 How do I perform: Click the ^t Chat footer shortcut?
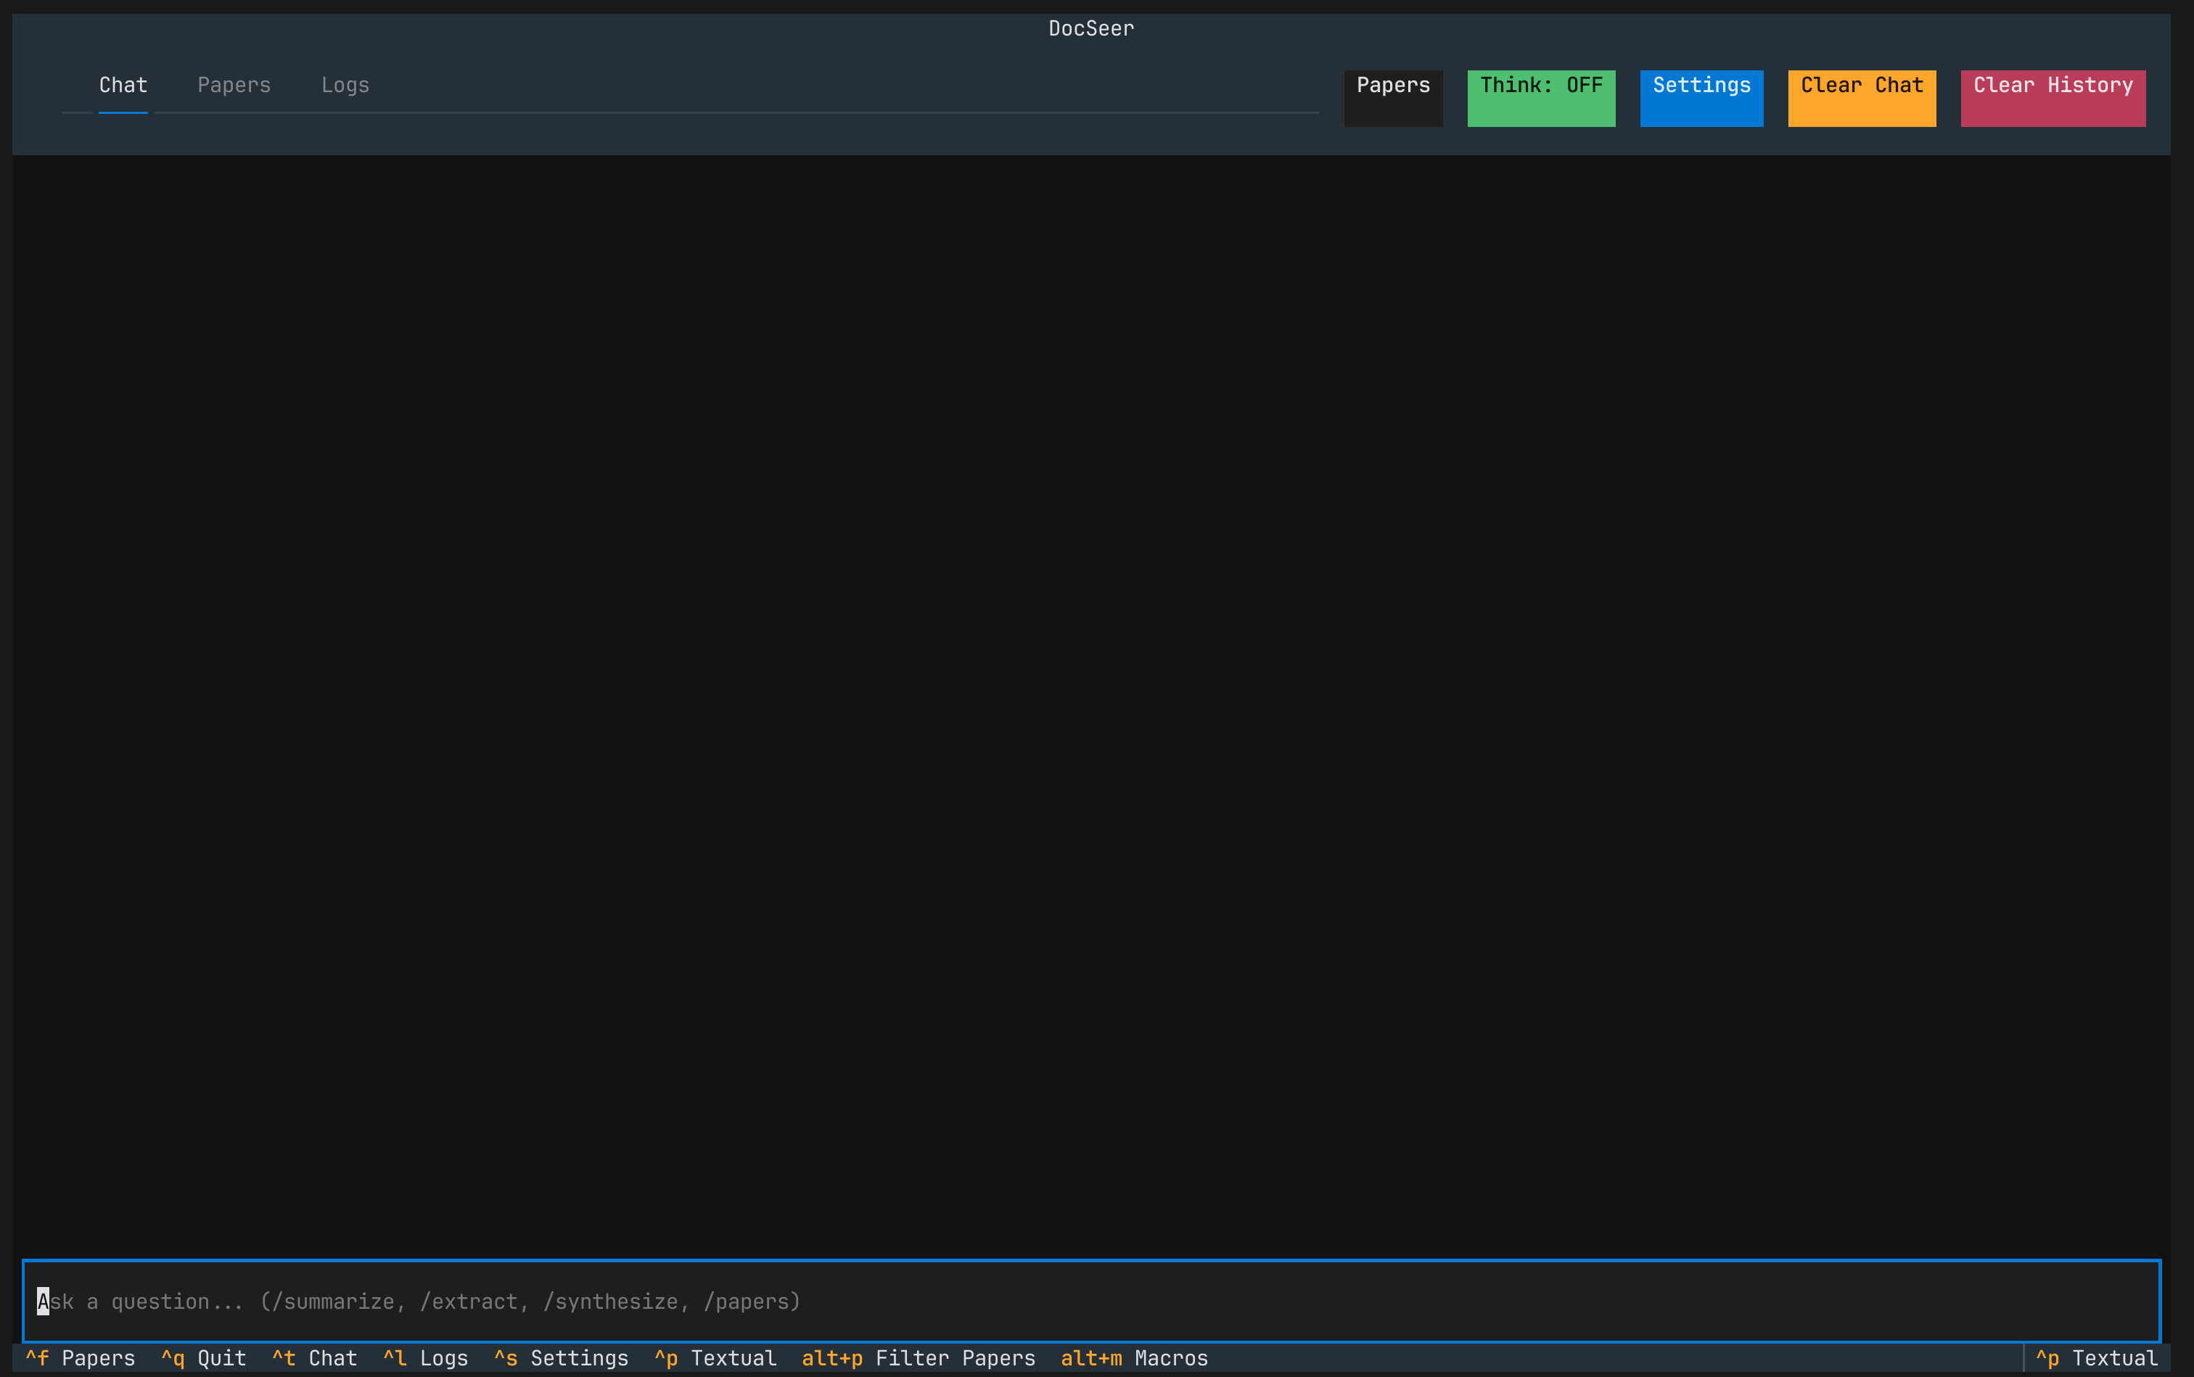click(314, 1358)
